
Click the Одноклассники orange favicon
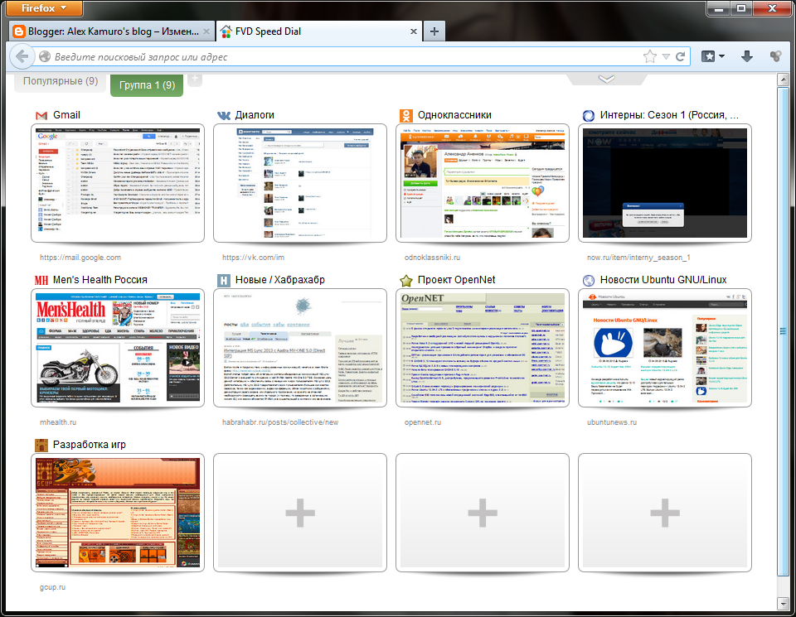click(x=405, y=116)
